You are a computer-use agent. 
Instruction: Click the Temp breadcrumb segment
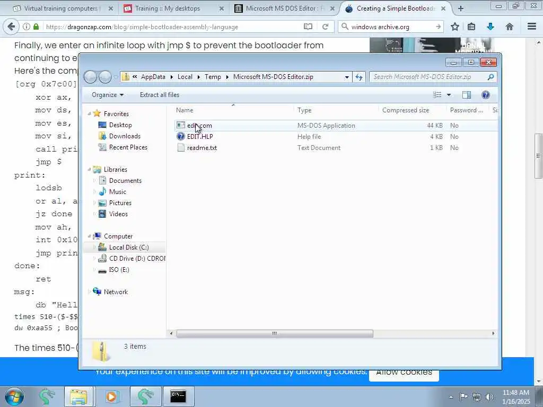tap(213, 77)
